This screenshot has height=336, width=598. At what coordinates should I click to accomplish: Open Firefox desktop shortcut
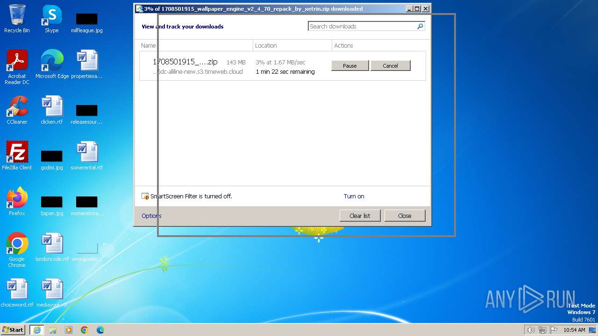click(17, 202)
